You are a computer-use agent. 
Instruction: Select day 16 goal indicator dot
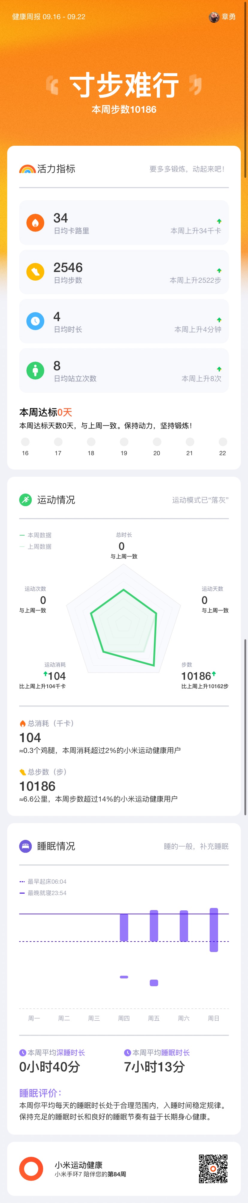[25, 442]
